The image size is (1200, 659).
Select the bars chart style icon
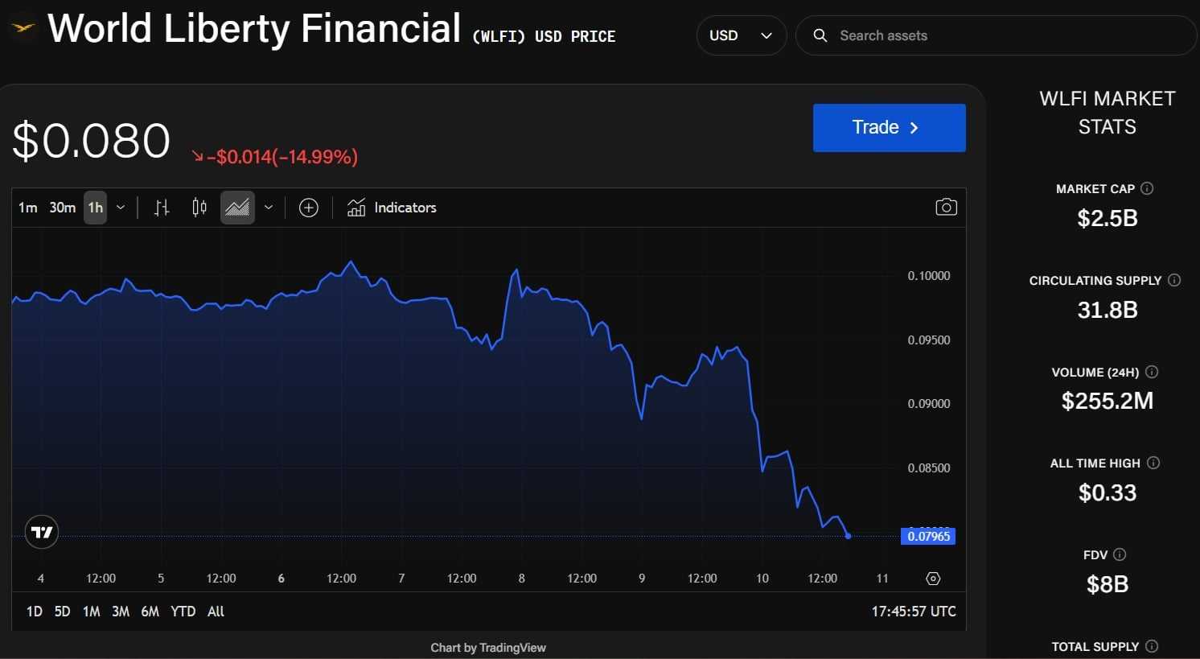162,208
